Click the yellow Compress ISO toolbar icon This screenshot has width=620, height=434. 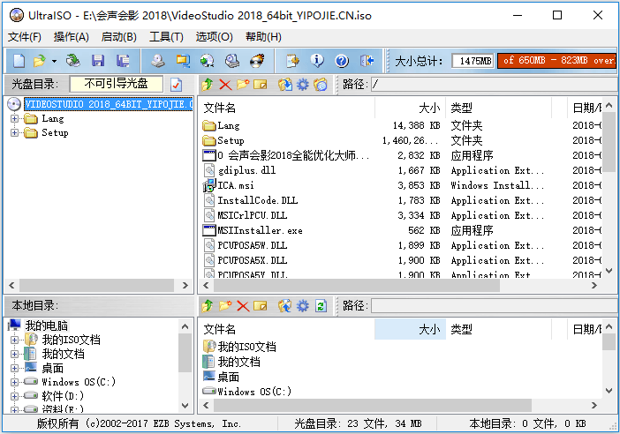[x=183, y=61]
